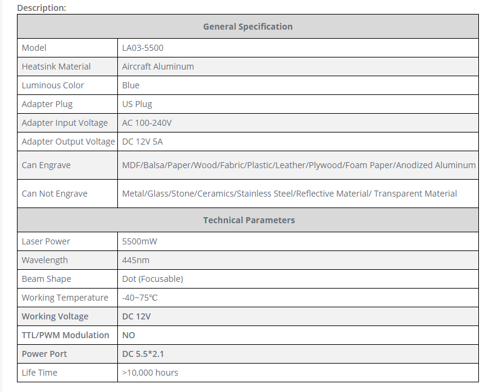Image resolution: width=488 pixels, height=392 pixels.
Task: Click the Beam Shape label cell
Action: [x=46, y=279]
